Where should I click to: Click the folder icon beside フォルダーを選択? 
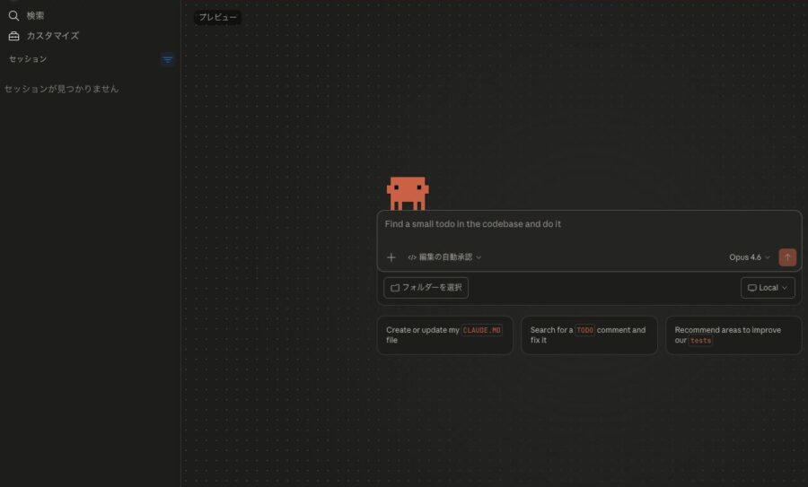(x=395, y=288)
